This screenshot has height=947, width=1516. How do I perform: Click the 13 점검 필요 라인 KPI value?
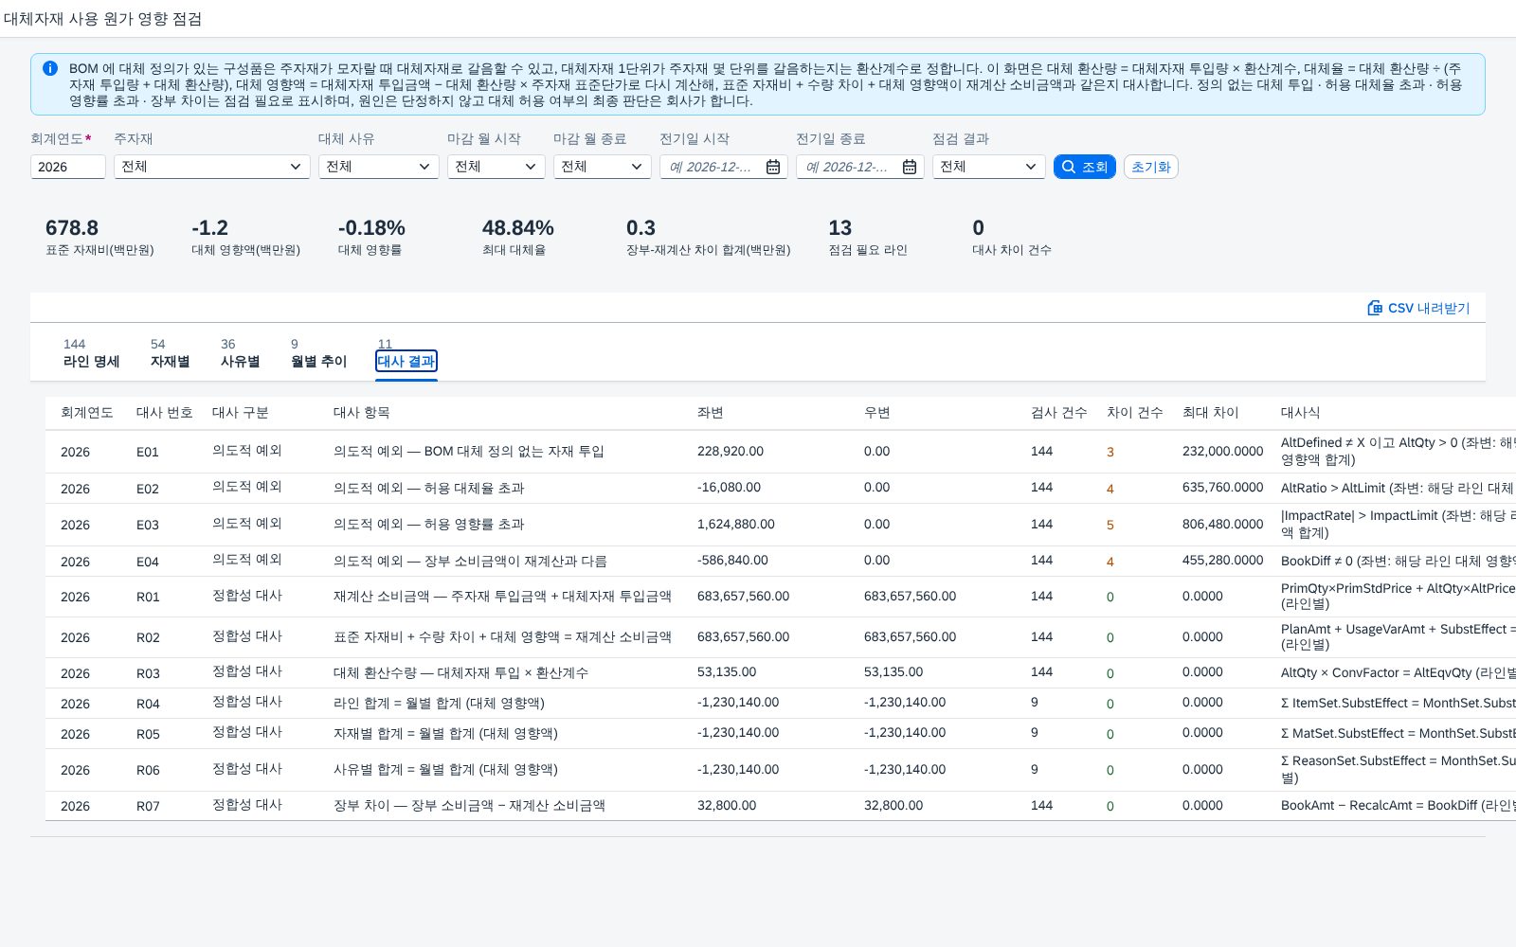point(840,228)
